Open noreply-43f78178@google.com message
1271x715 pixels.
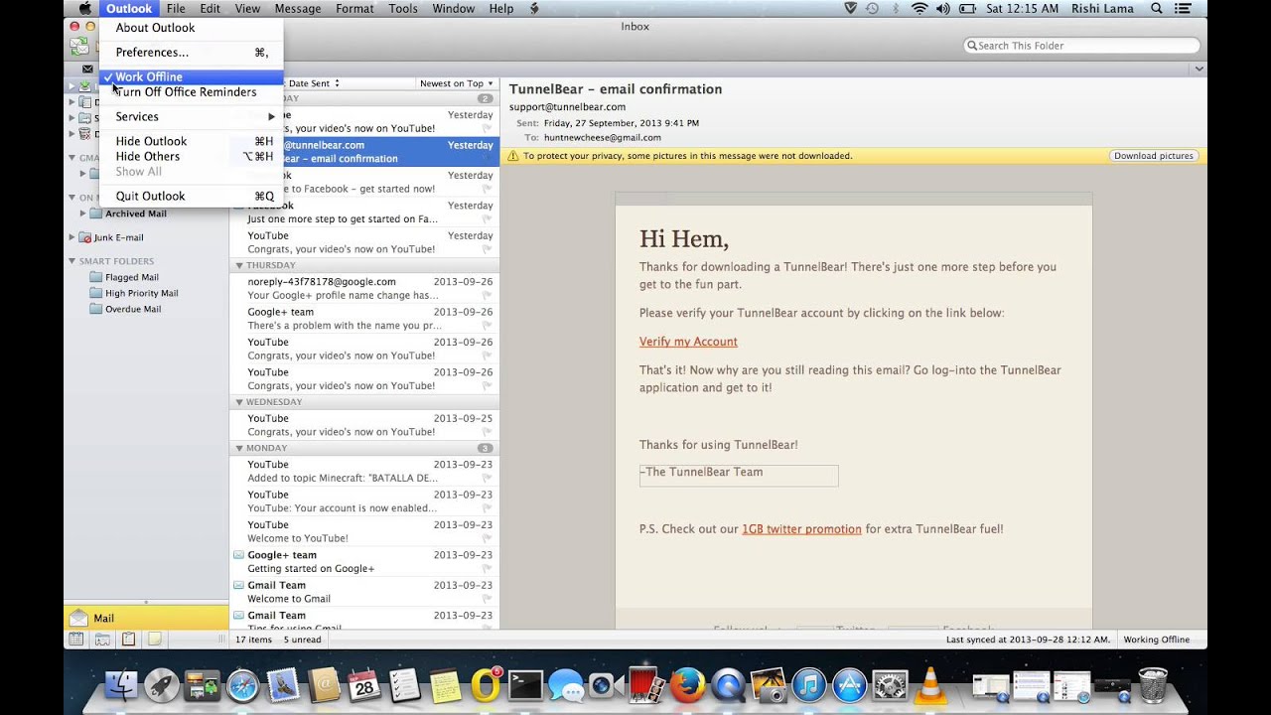pyautogui.click(x=364, y=289)
